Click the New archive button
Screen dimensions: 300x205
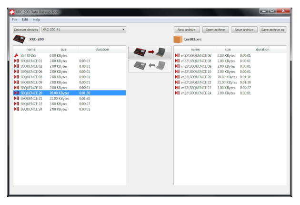pyautogui.click(x=187, y=30)
